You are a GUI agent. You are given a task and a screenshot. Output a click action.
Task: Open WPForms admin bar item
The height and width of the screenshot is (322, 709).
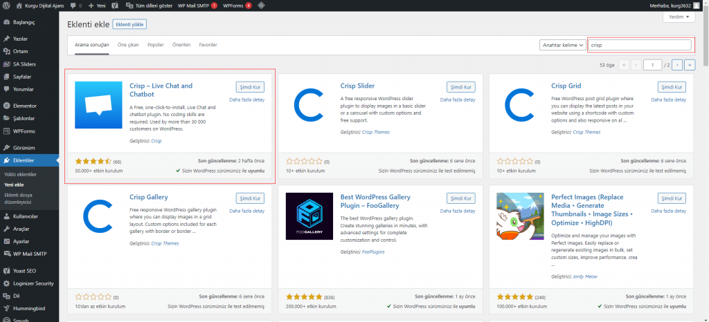point(237,6)
